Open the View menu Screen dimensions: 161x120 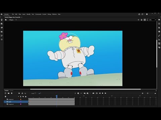pos(20,14)
